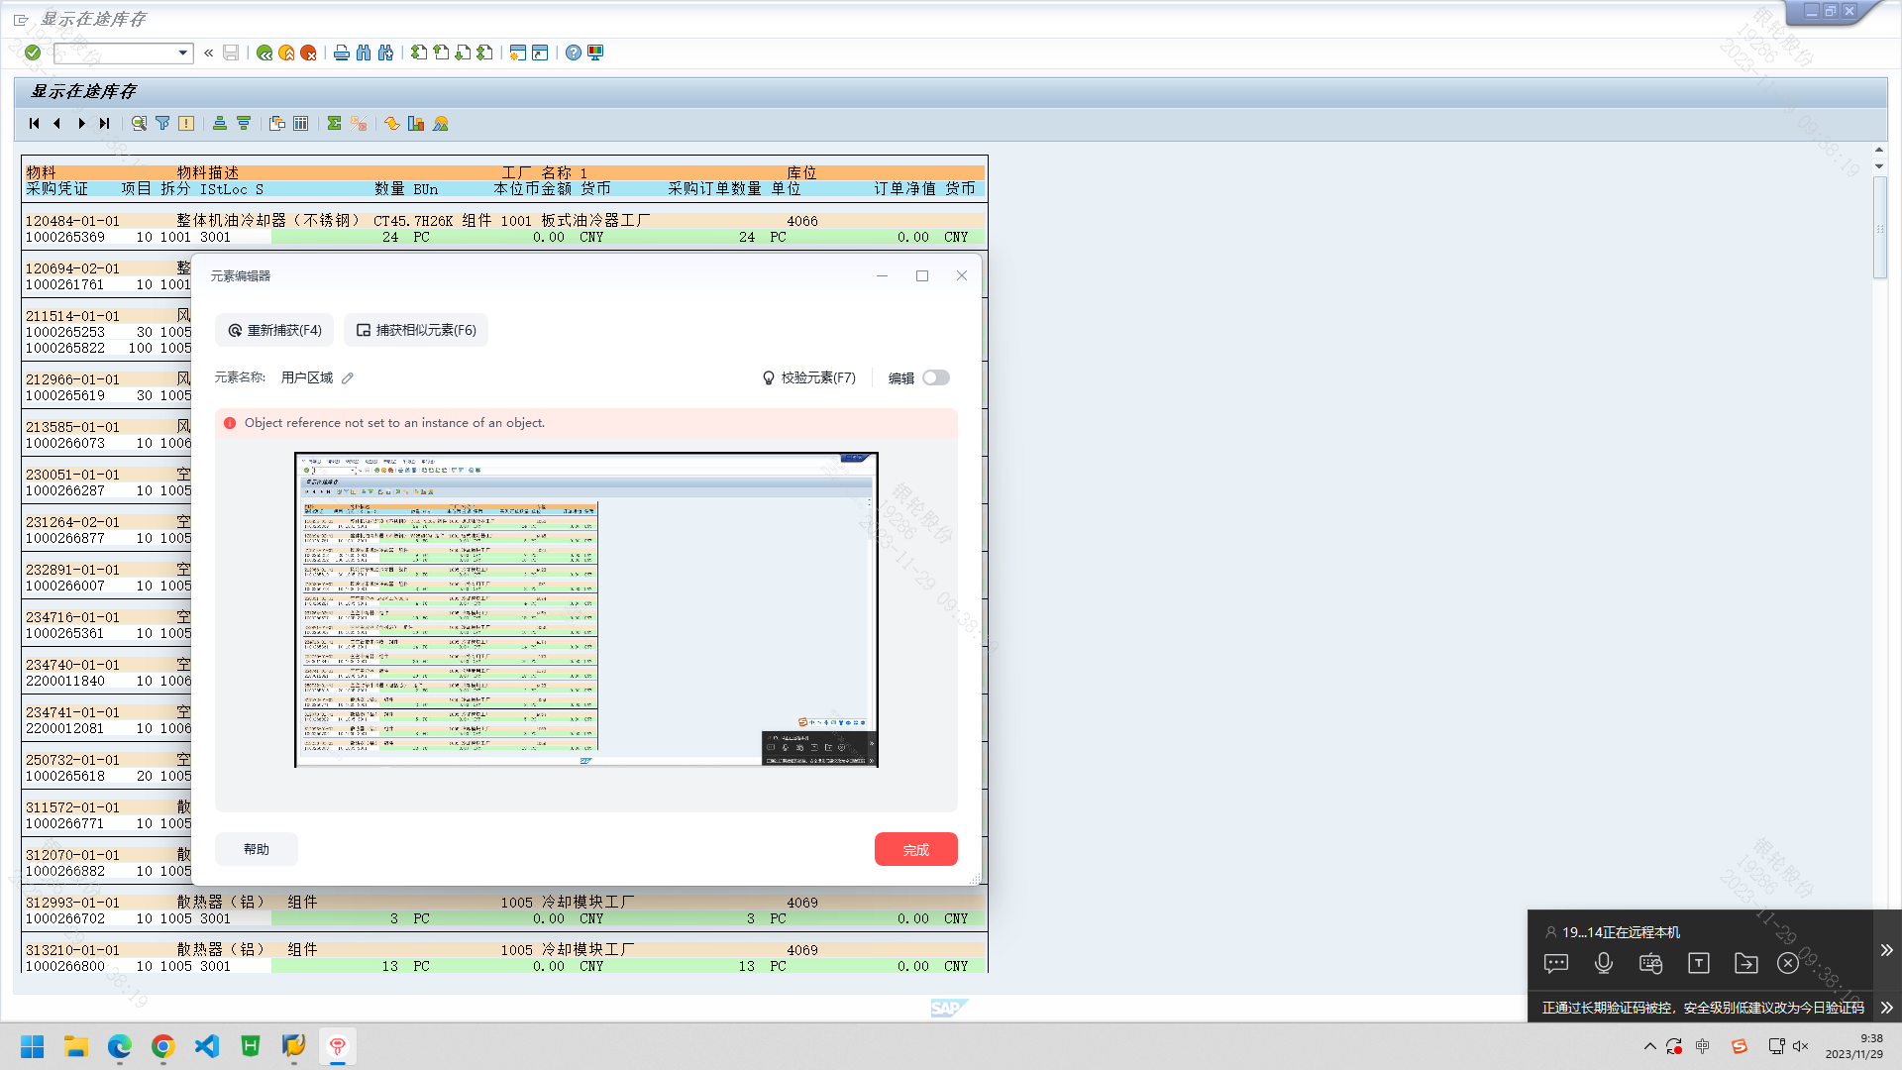
Task: Click the vertical scrollbar on right
Action: pos(1879,228)
